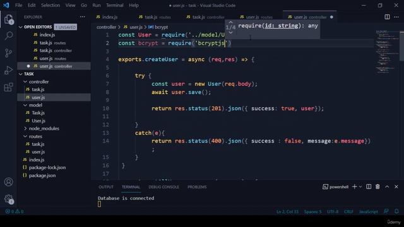
Task: Switch to task.js controller editor tab
Action: (205, 17)
